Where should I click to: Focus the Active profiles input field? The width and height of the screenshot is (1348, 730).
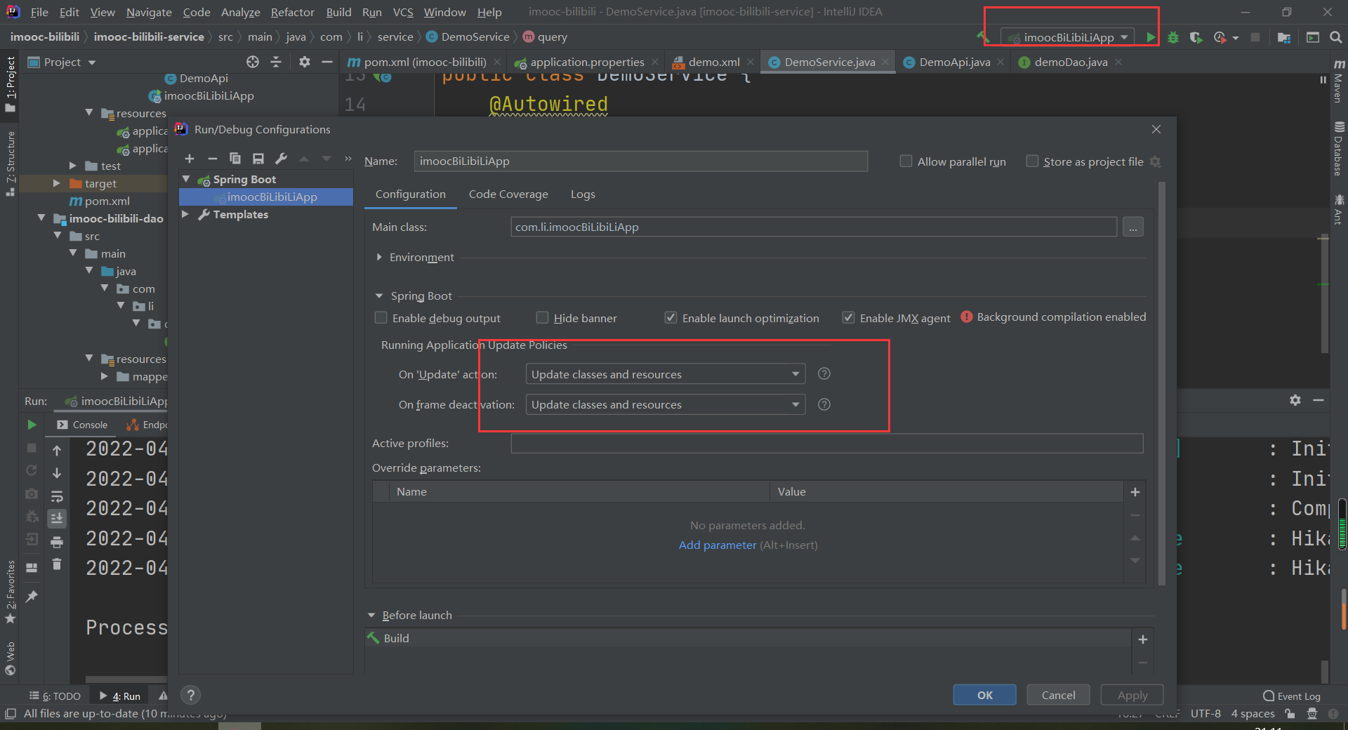point(827,444)
